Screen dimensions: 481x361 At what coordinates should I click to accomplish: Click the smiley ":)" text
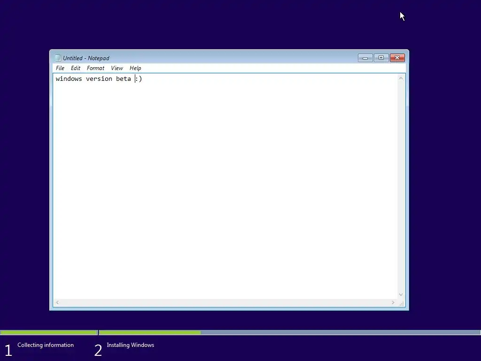point(139,79)
